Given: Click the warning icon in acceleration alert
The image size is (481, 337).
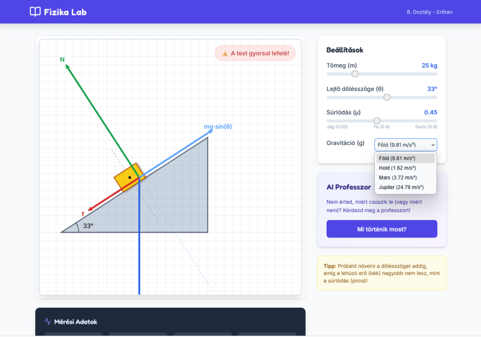Looking at the screenshot, I should pyautogui.click(x=225, y=54).
